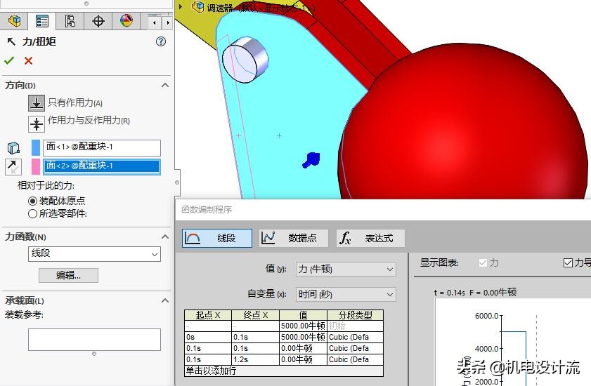Viewport: 591px width, 386px height.
Task: Open the FeatureManager design tree tab
Action: 14,21
